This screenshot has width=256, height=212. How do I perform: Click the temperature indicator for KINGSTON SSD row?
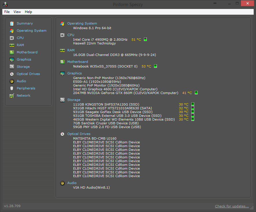193,104
